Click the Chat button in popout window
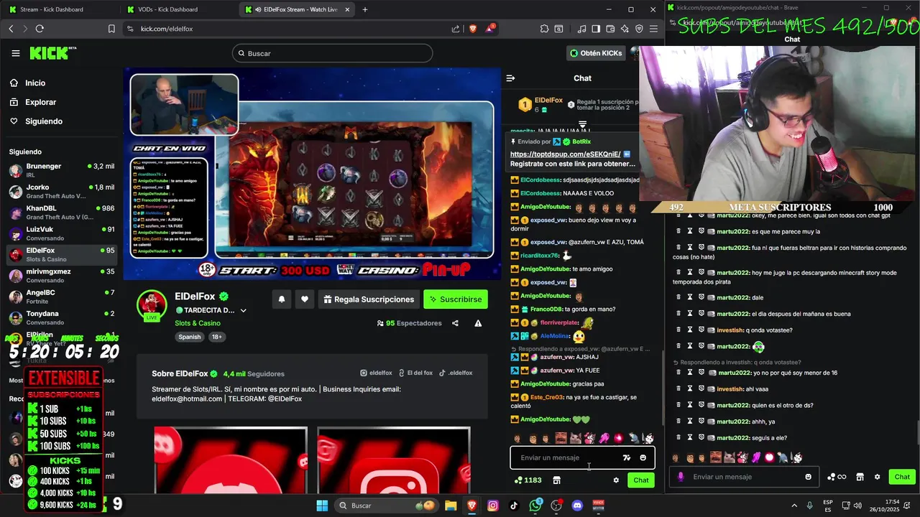 902,477
